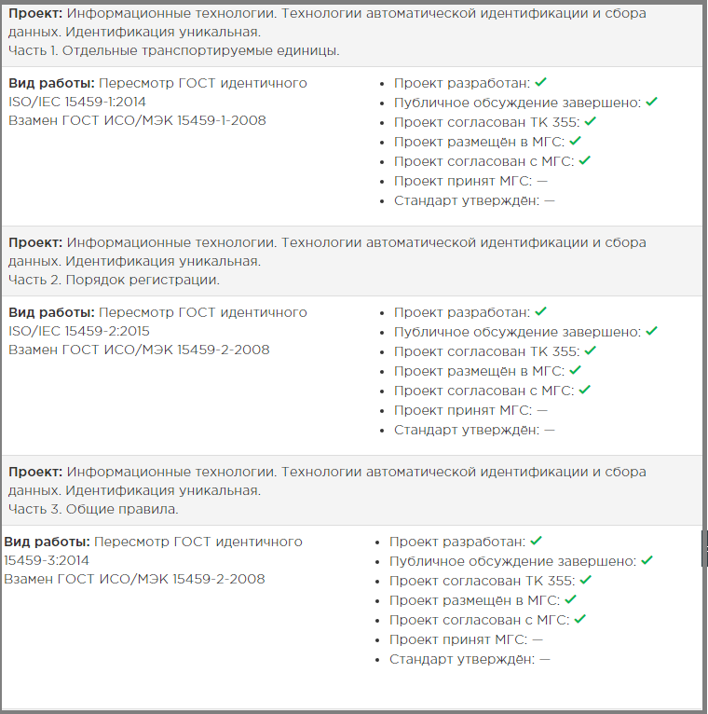Click Часть 1 'Публичное обсуждение завершено' checkmark
This screenshot has width=708, height=714.
tap(651, 102)
